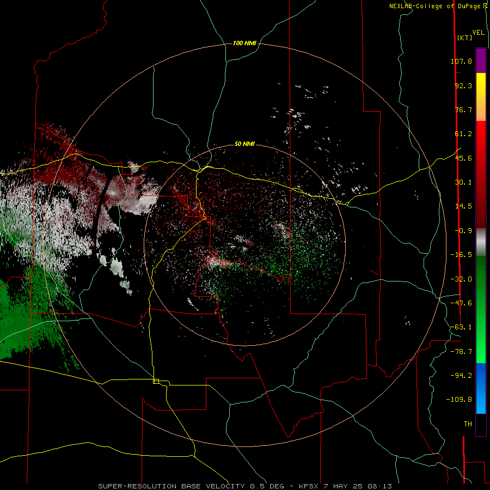This screenshot has height=490, width=490.
Task: Click the 92.3 value on velocity scale
Action: tap(463, 85)
